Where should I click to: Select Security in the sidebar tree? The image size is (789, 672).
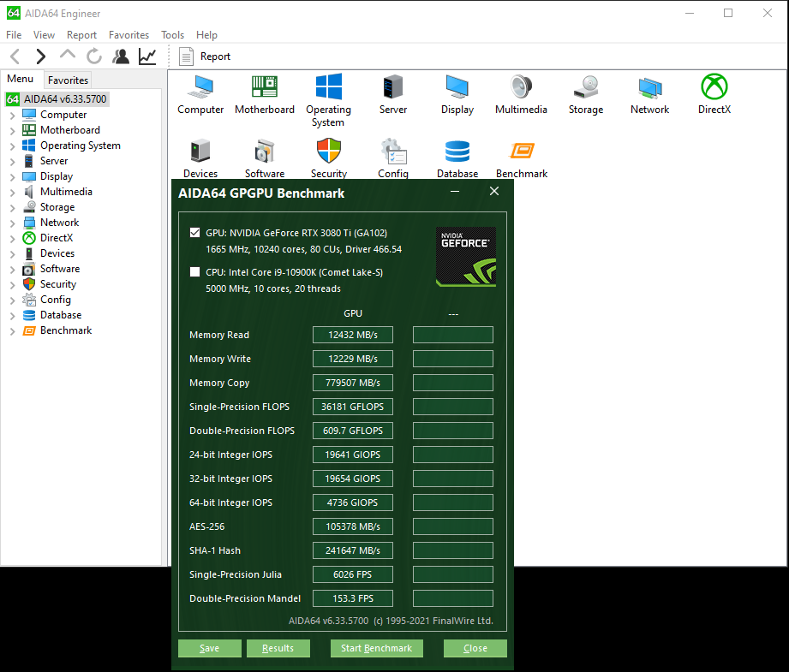58,284
